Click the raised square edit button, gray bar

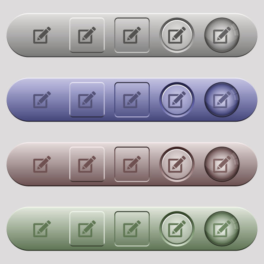pyautogui.click(x=87, y=35)
